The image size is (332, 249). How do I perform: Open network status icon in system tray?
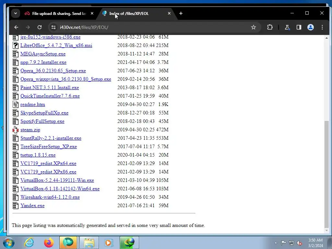(291, 243)
